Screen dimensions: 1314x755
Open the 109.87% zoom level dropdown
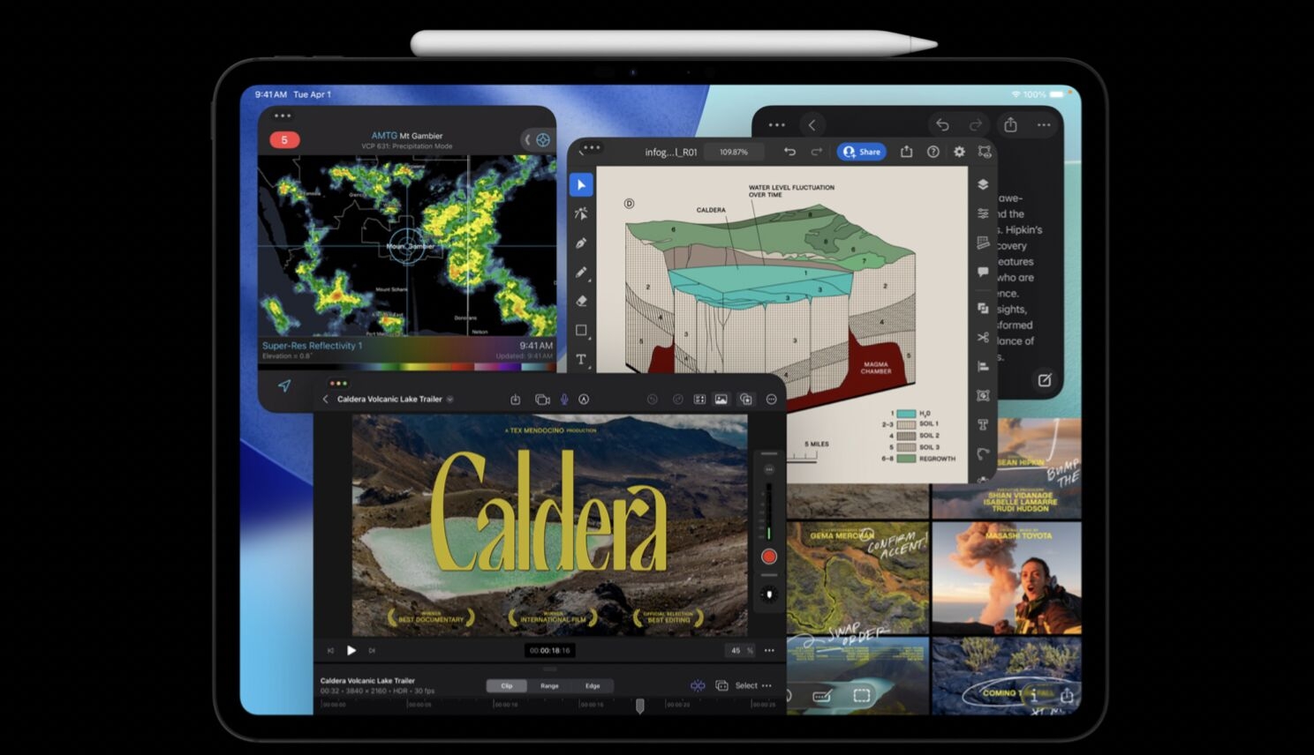(x=733, y=152)
